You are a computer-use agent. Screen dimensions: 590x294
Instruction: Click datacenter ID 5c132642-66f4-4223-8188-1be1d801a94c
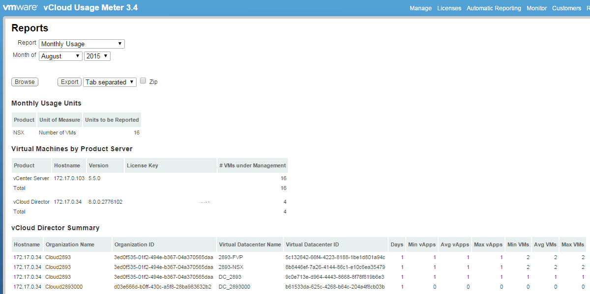335,257
